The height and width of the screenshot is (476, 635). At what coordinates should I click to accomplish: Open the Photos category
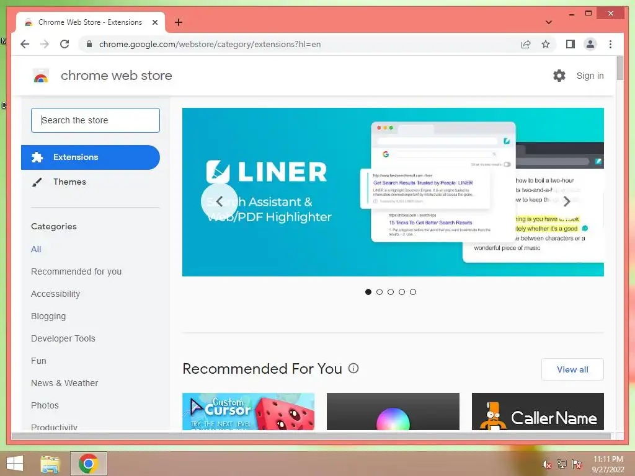(x=45, y=405)
